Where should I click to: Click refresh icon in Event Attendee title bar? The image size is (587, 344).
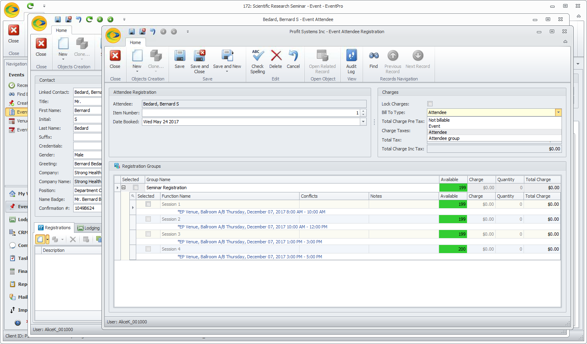(89, 19)
